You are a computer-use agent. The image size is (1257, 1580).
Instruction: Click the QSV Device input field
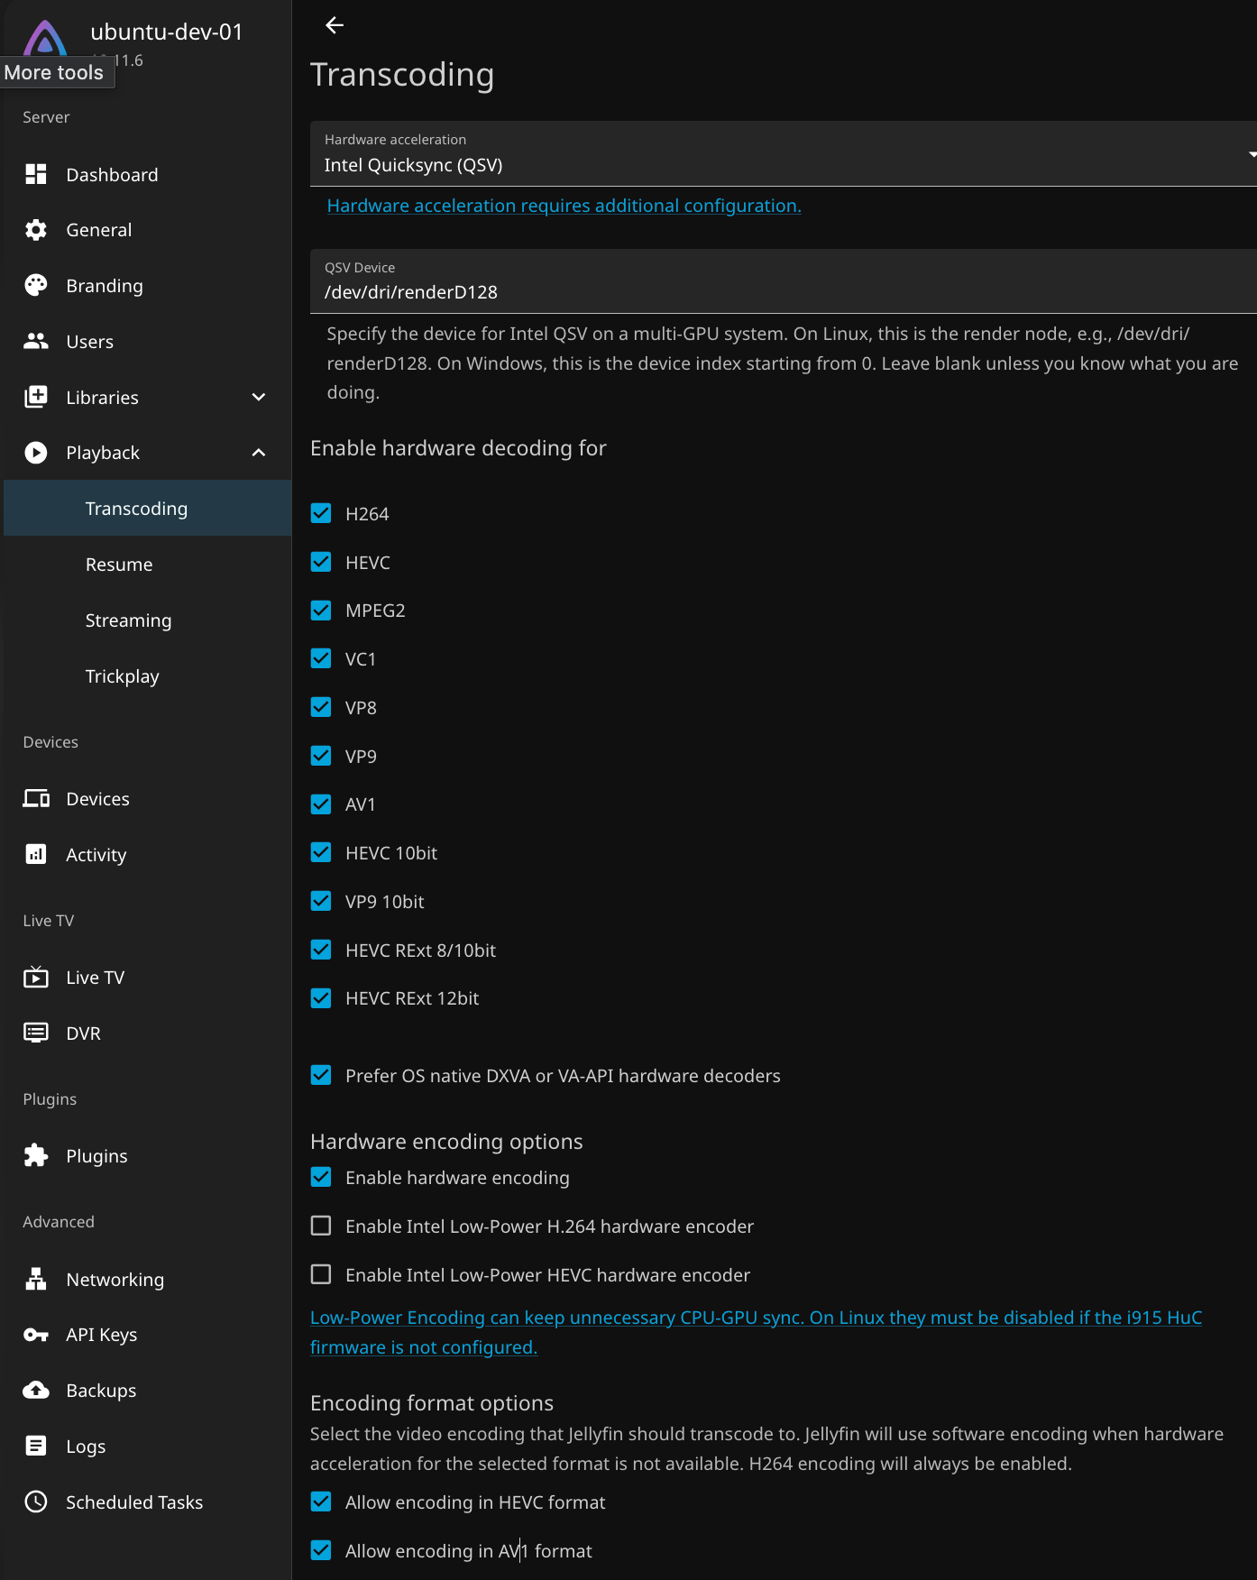click(781, 291)
